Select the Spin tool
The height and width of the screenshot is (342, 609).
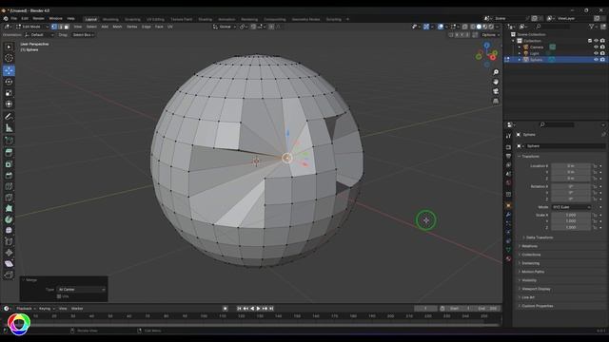click(x=9, y=219)
